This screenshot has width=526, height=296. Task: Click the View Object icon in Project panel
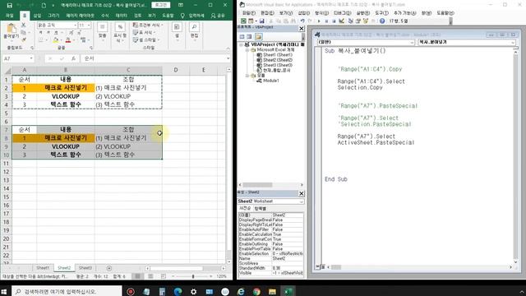249,36
